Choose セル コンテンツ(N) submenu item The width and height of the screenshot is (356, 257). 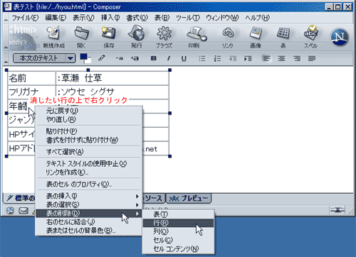point(179,248)
